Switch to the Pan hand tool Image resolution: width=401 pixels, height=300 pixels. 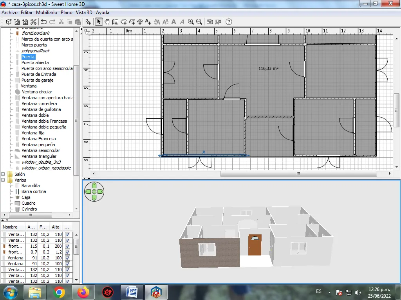click(x=107, y=22)
